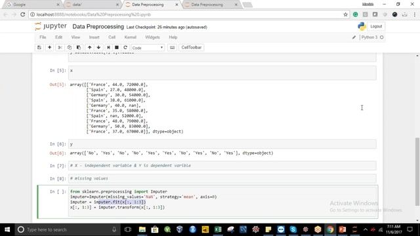Open the Widgets menu
420x236 pixels.
[152, 37]
